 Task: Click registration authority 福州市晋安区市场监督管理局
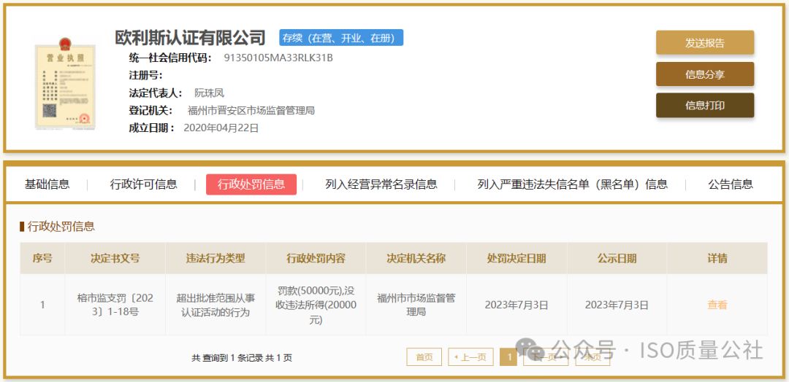click(x=251, y=110)
